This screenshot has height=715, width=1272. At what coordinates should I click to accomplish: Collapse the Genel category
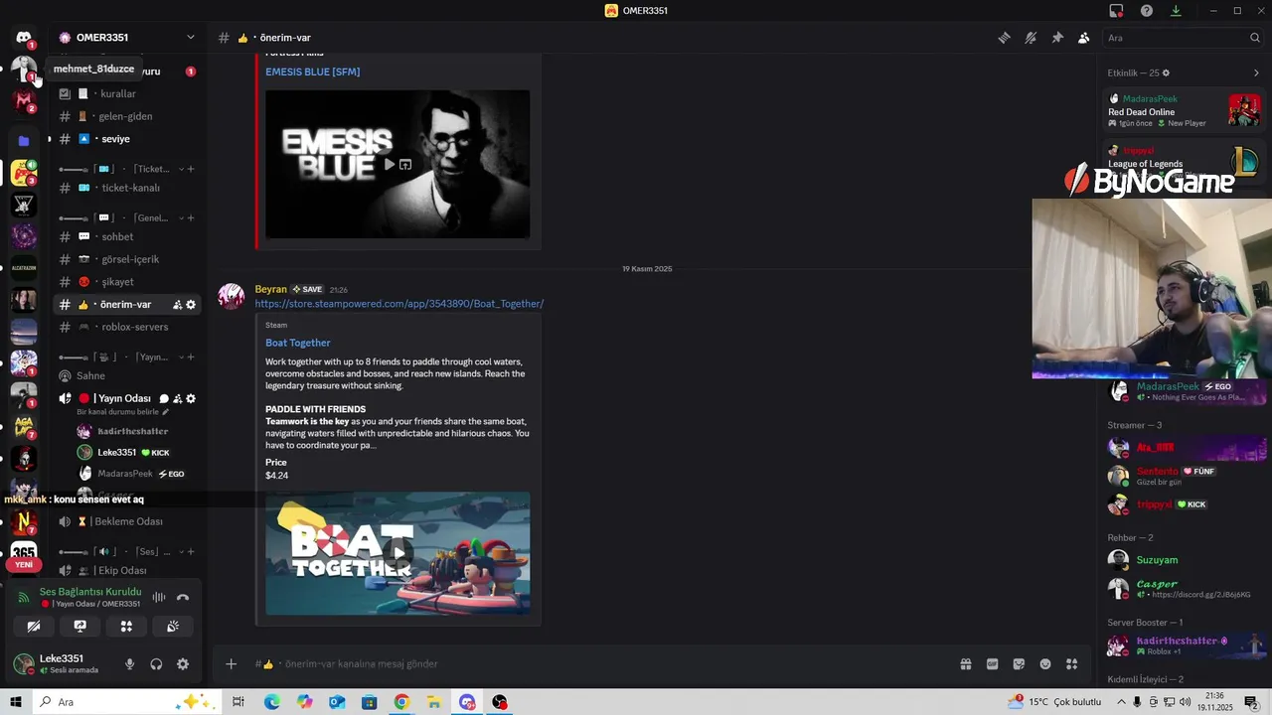click(x=125, y=217)
